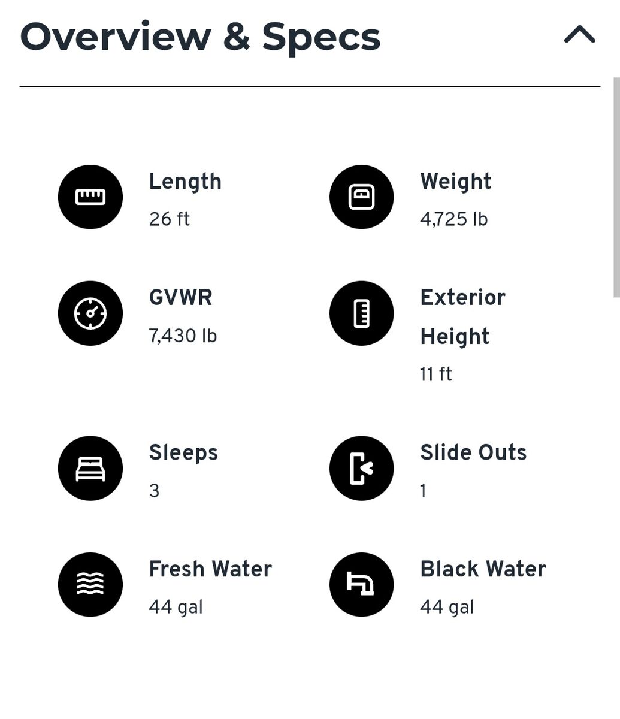Click the GVWR label text
The width and height of the screenshot is (620, 719).
[180, 298]
